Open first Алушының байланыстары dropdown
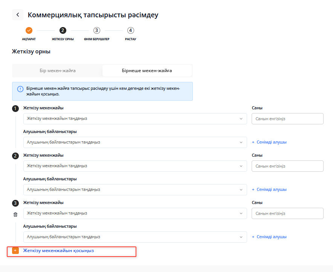The height and width of the screenshot is (272, 333). (135, 142)
